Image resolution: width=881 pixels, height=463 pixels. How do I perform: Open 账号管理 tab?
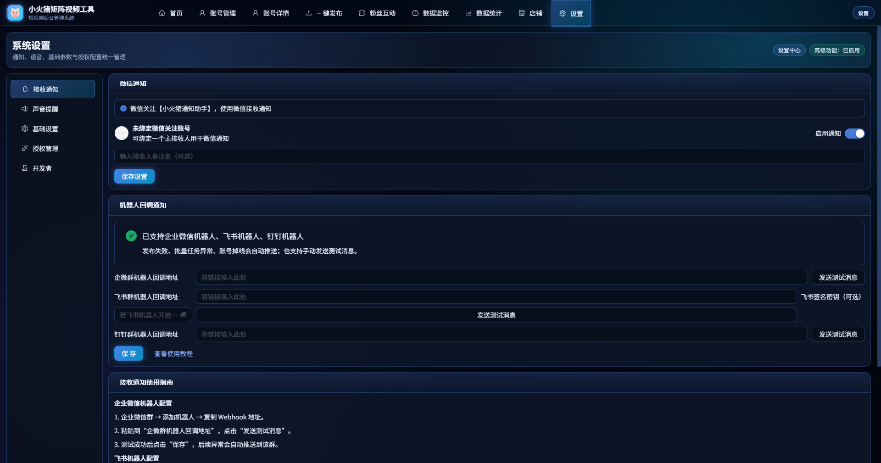pos(217,13)
